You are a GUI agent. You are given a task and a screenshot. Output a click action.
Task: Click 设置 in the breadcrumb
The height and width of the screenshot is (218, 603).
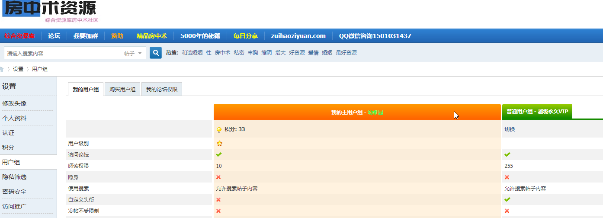click(18, 69)
